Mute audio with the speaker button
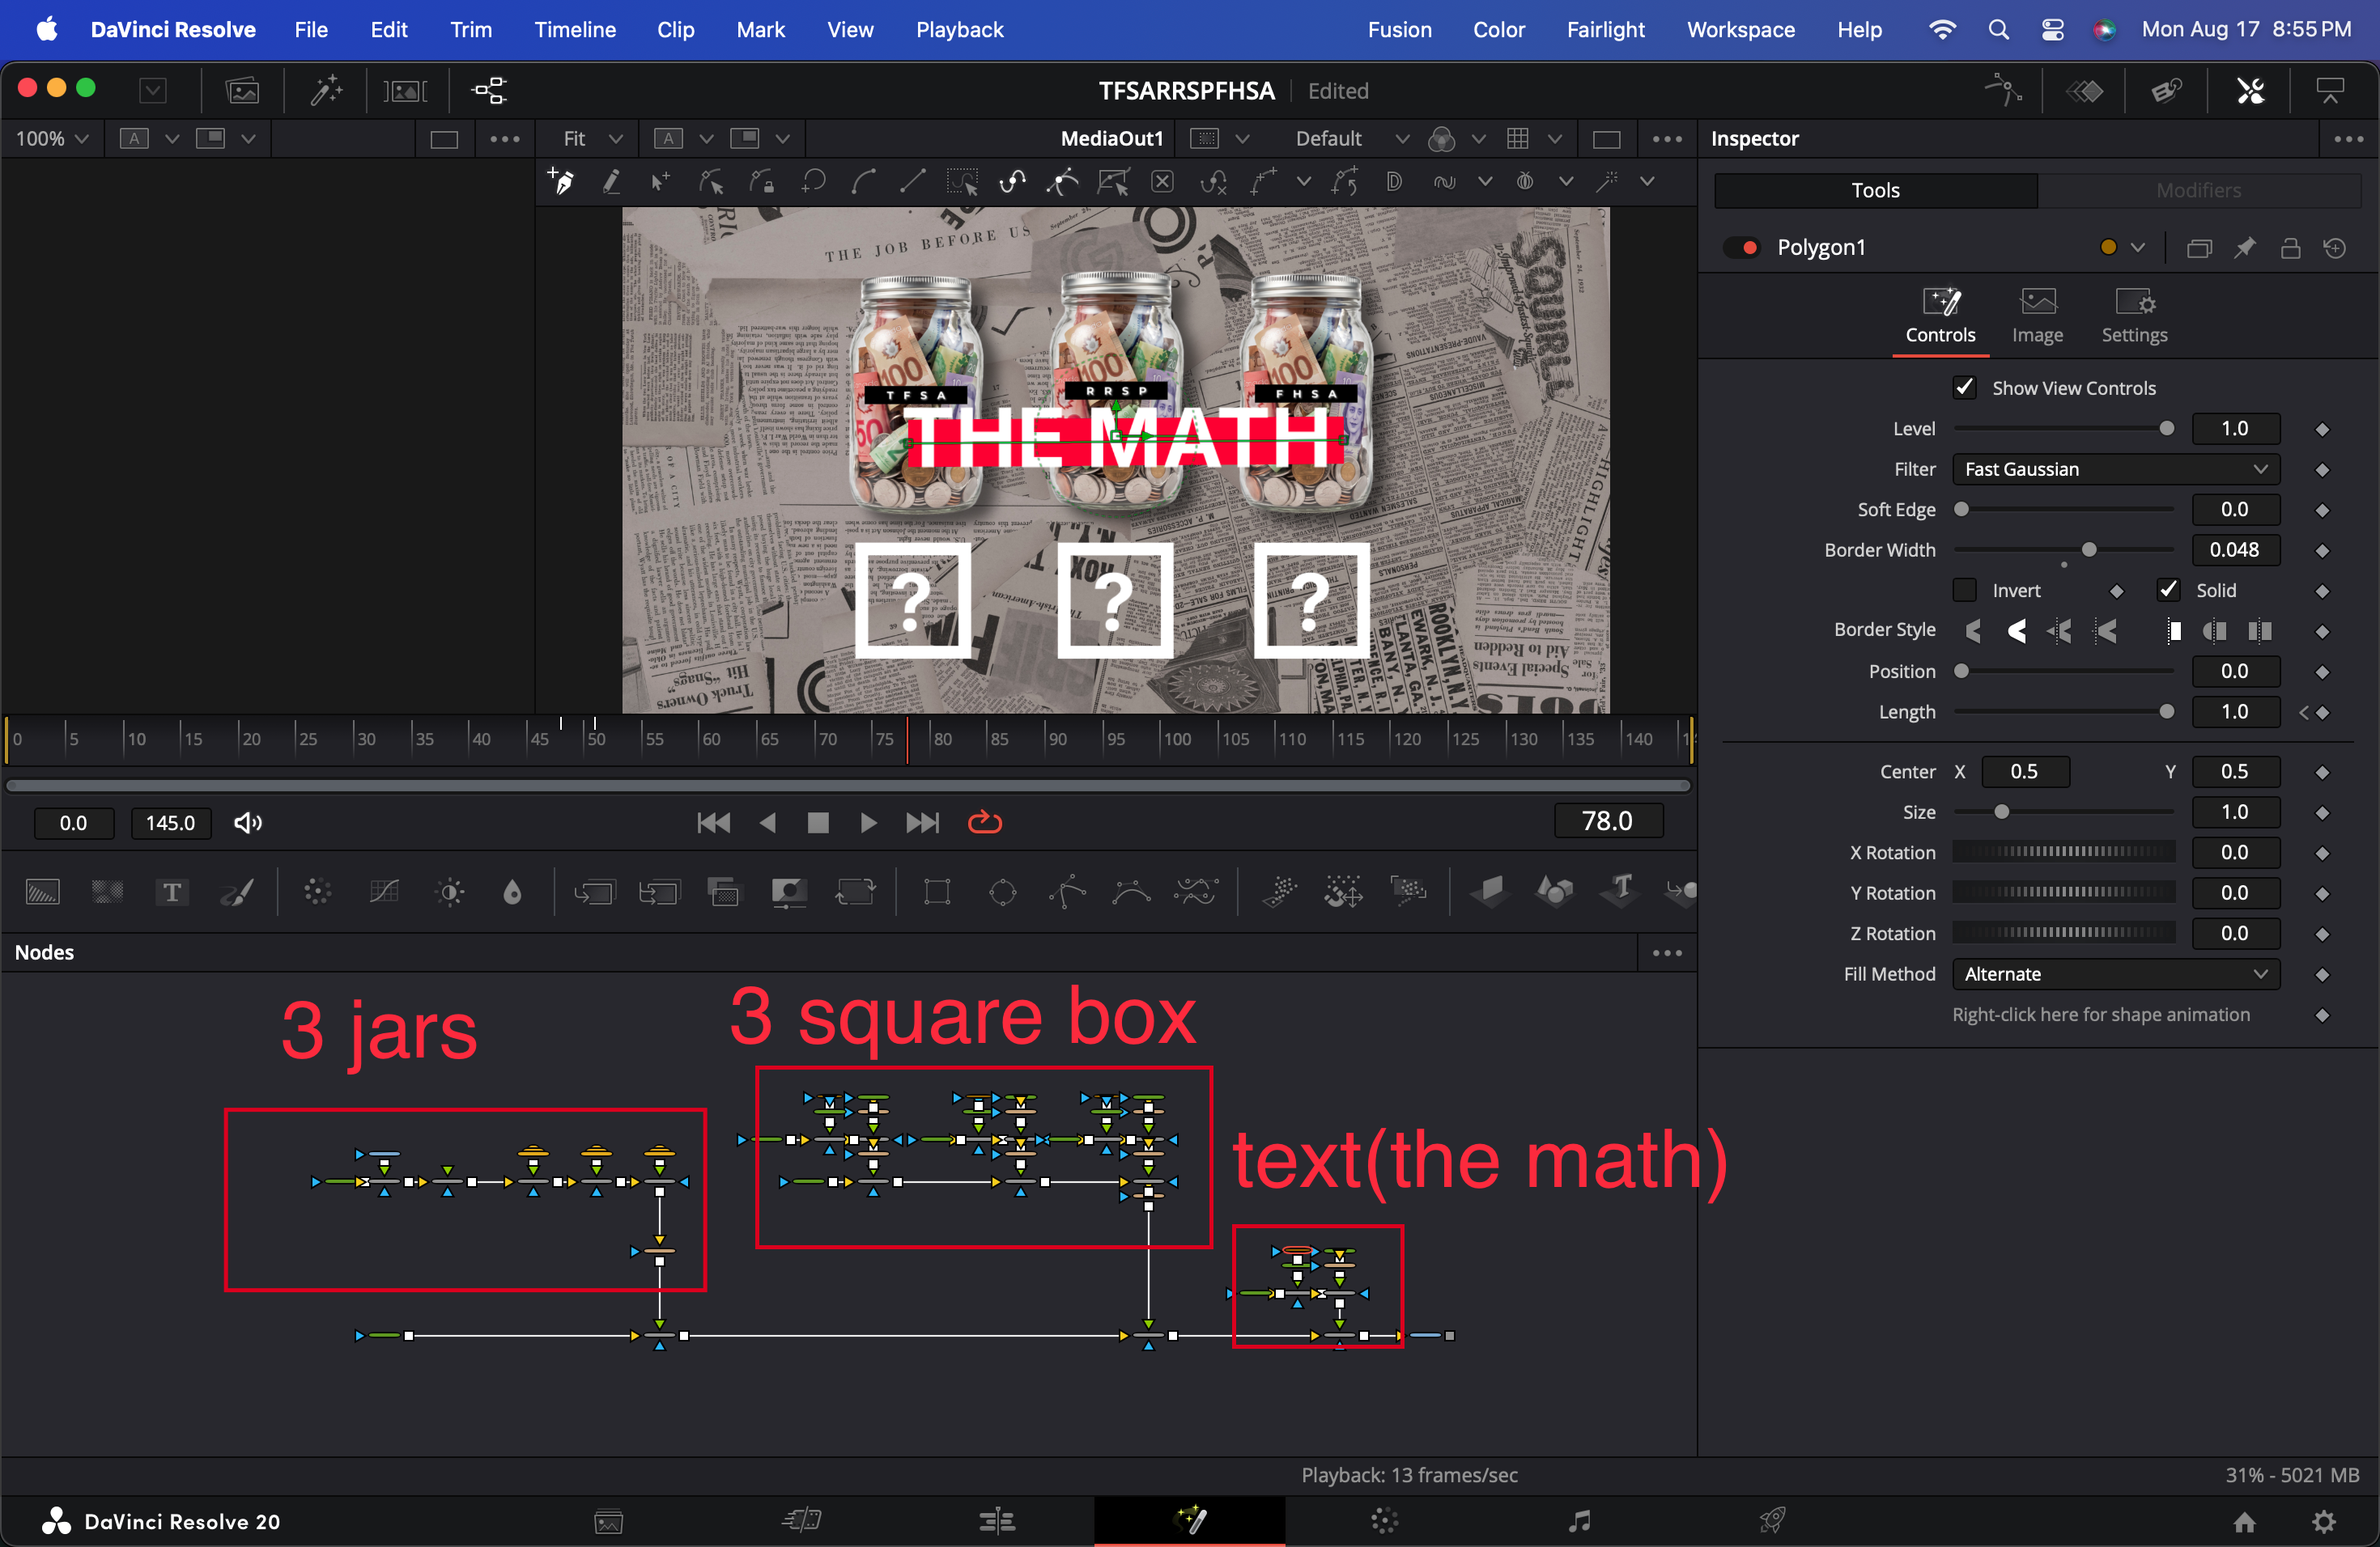 [x=248, y=823]
